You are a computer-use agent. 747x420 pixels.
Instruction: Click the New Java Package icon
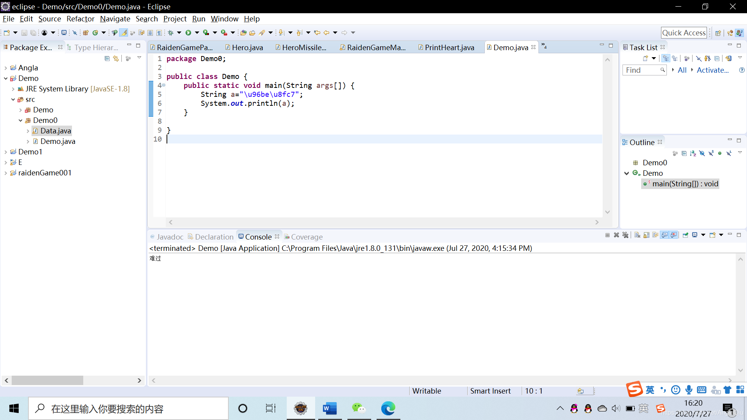click(x=86, y=33)
